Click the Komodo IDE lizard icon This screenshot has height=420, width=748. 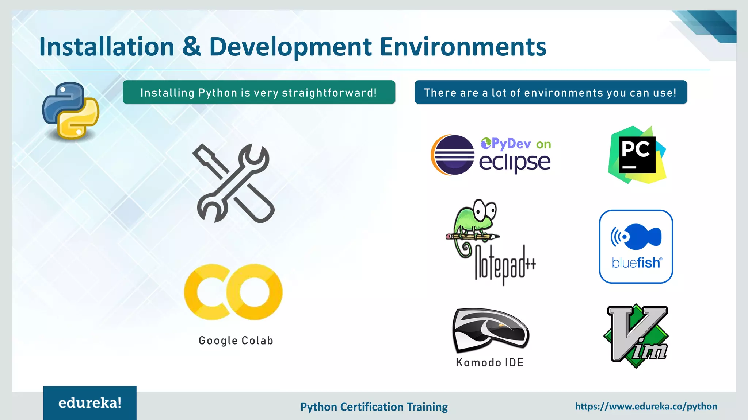(x=490, y=330)
